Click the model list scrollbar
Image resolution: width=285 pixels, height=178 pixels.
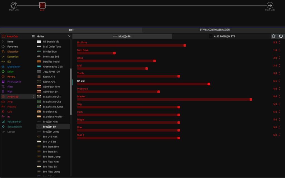coord(71,91)
